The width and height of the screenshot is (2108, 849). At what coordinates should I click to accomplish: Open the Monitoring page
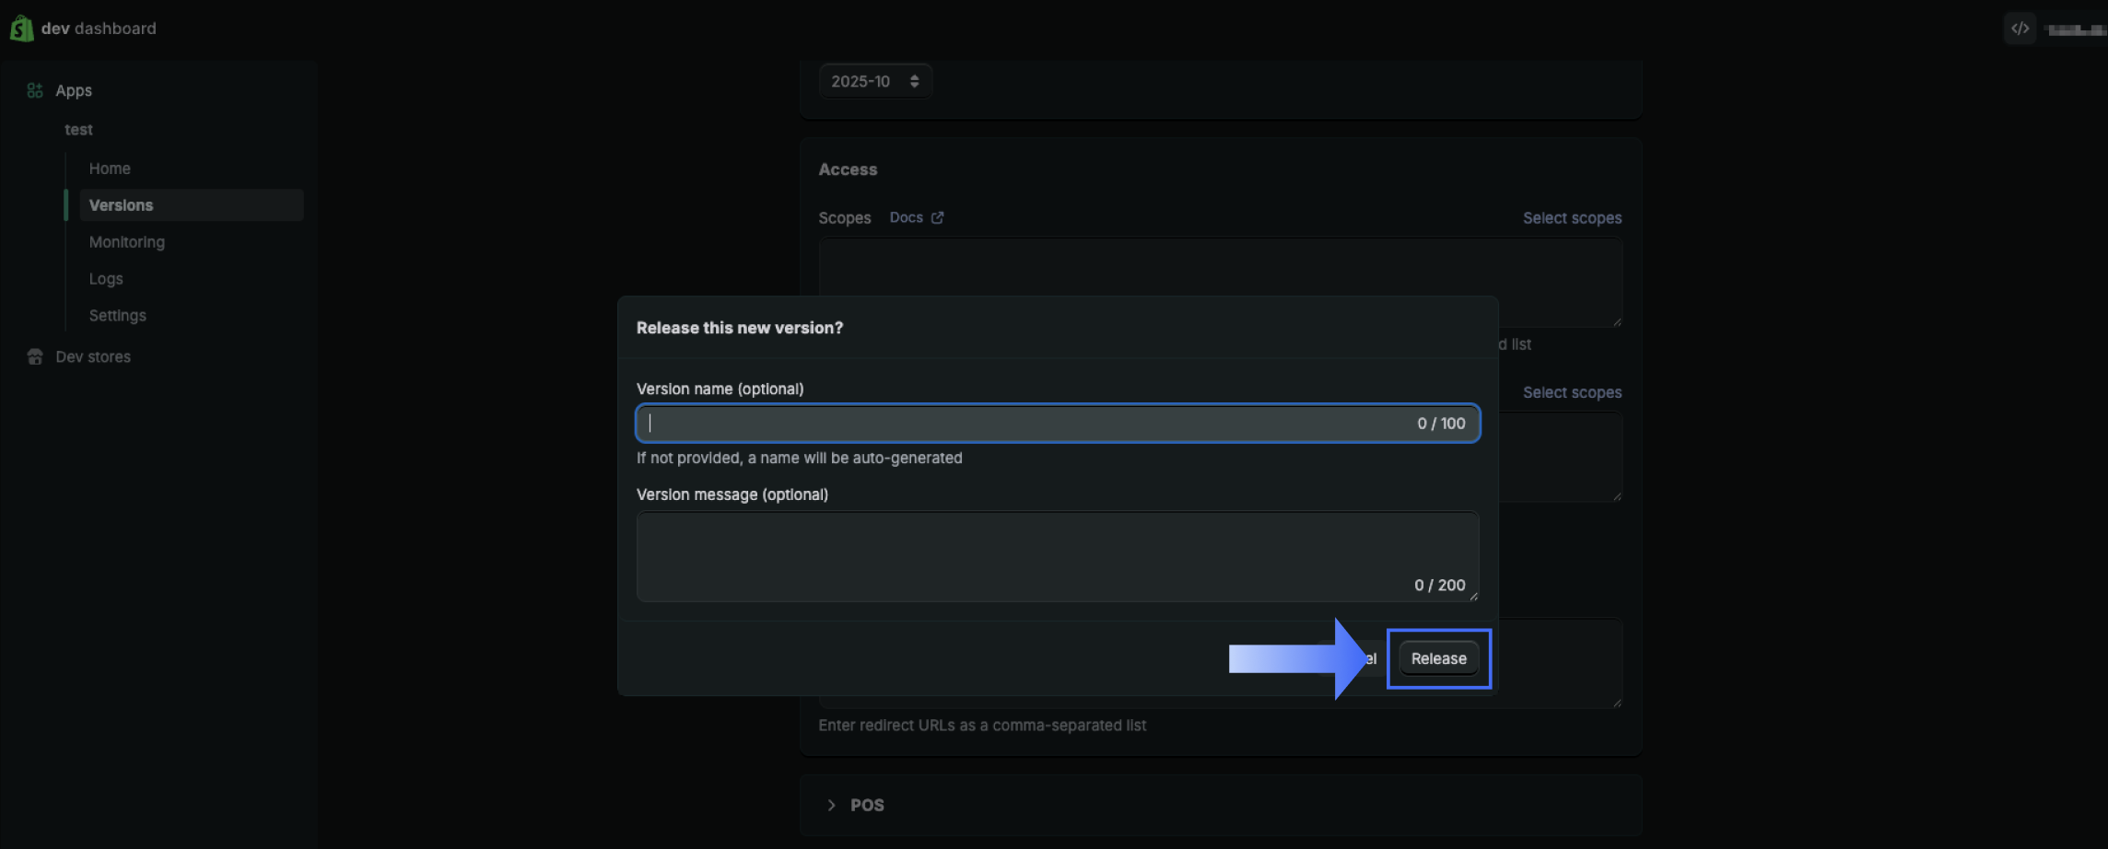[x=127, y=241]
